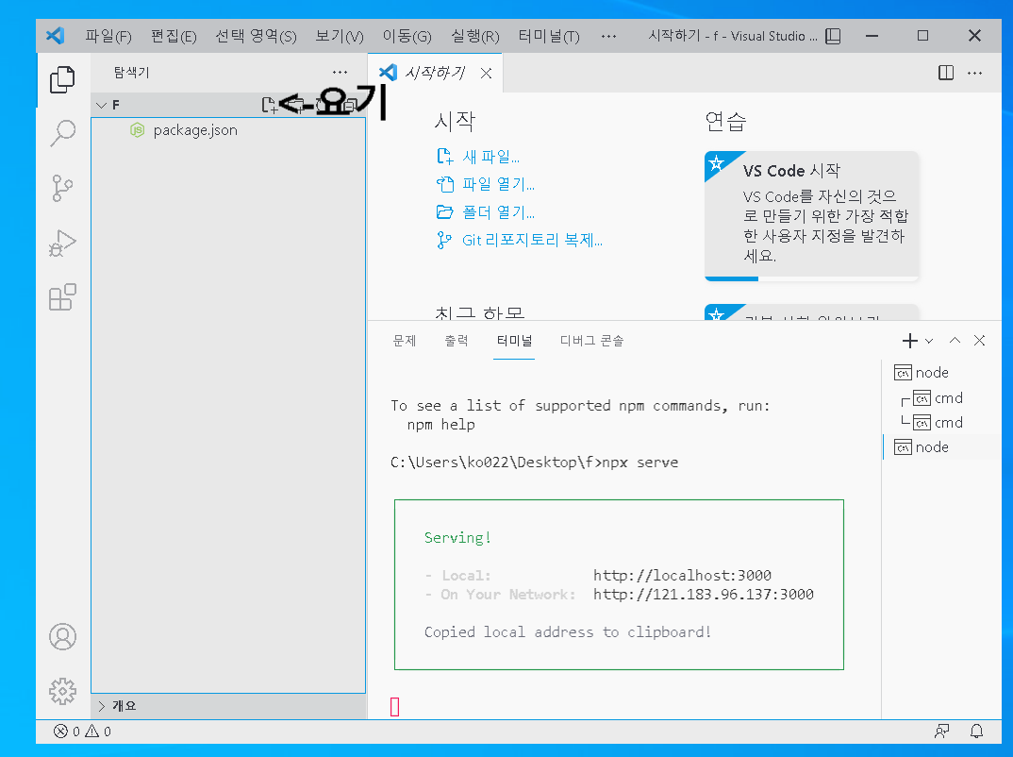The image size is (1013, 757).
Task: Click the 'npm help' terminal text
Action: [x=441, y=425]
